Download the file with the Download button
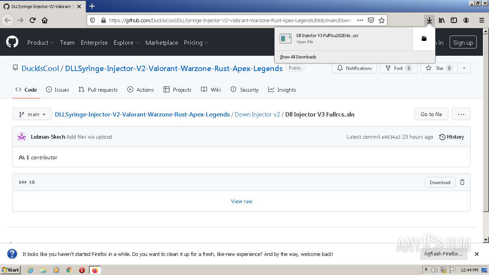This screenshot has width=489, height=275. (x=440, y=182)
